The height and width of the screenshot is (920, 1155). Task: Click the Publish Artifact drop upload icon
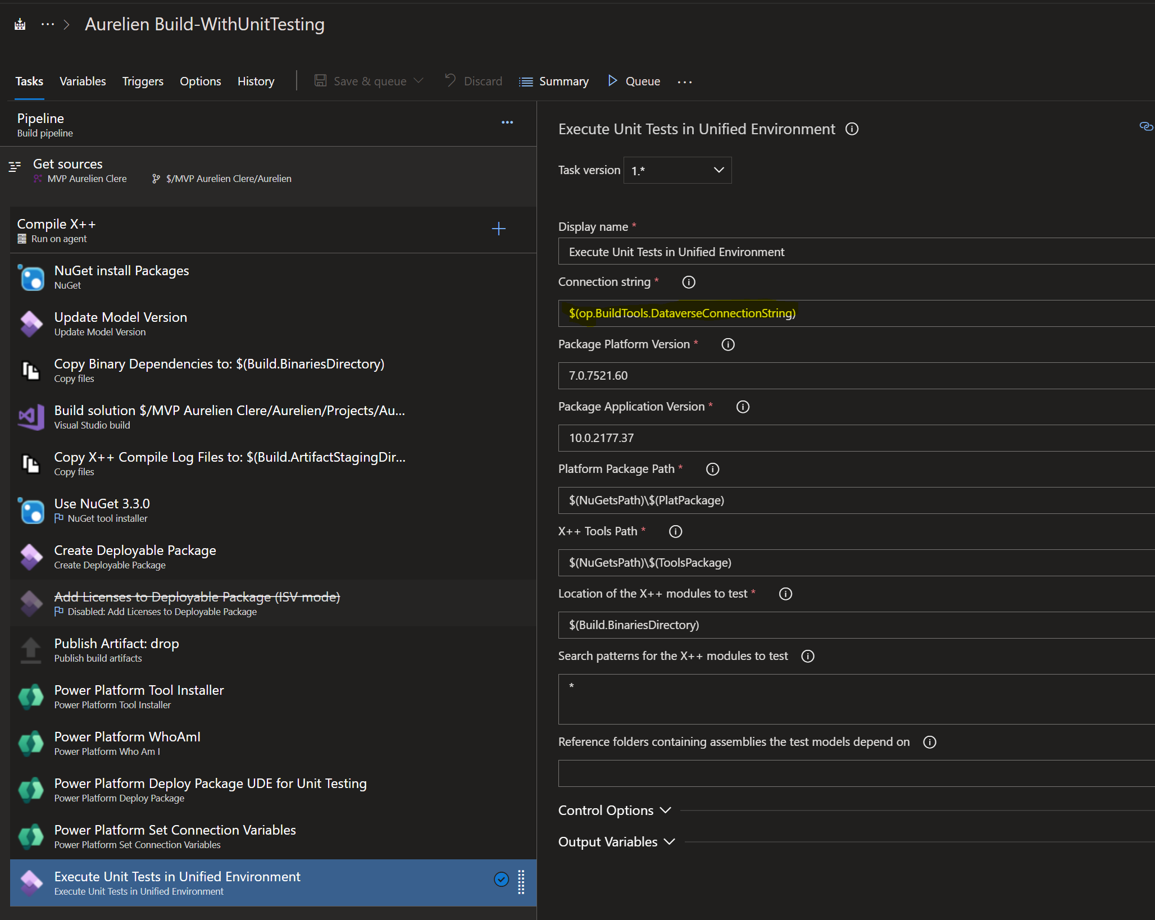click(x=31, y=650)
